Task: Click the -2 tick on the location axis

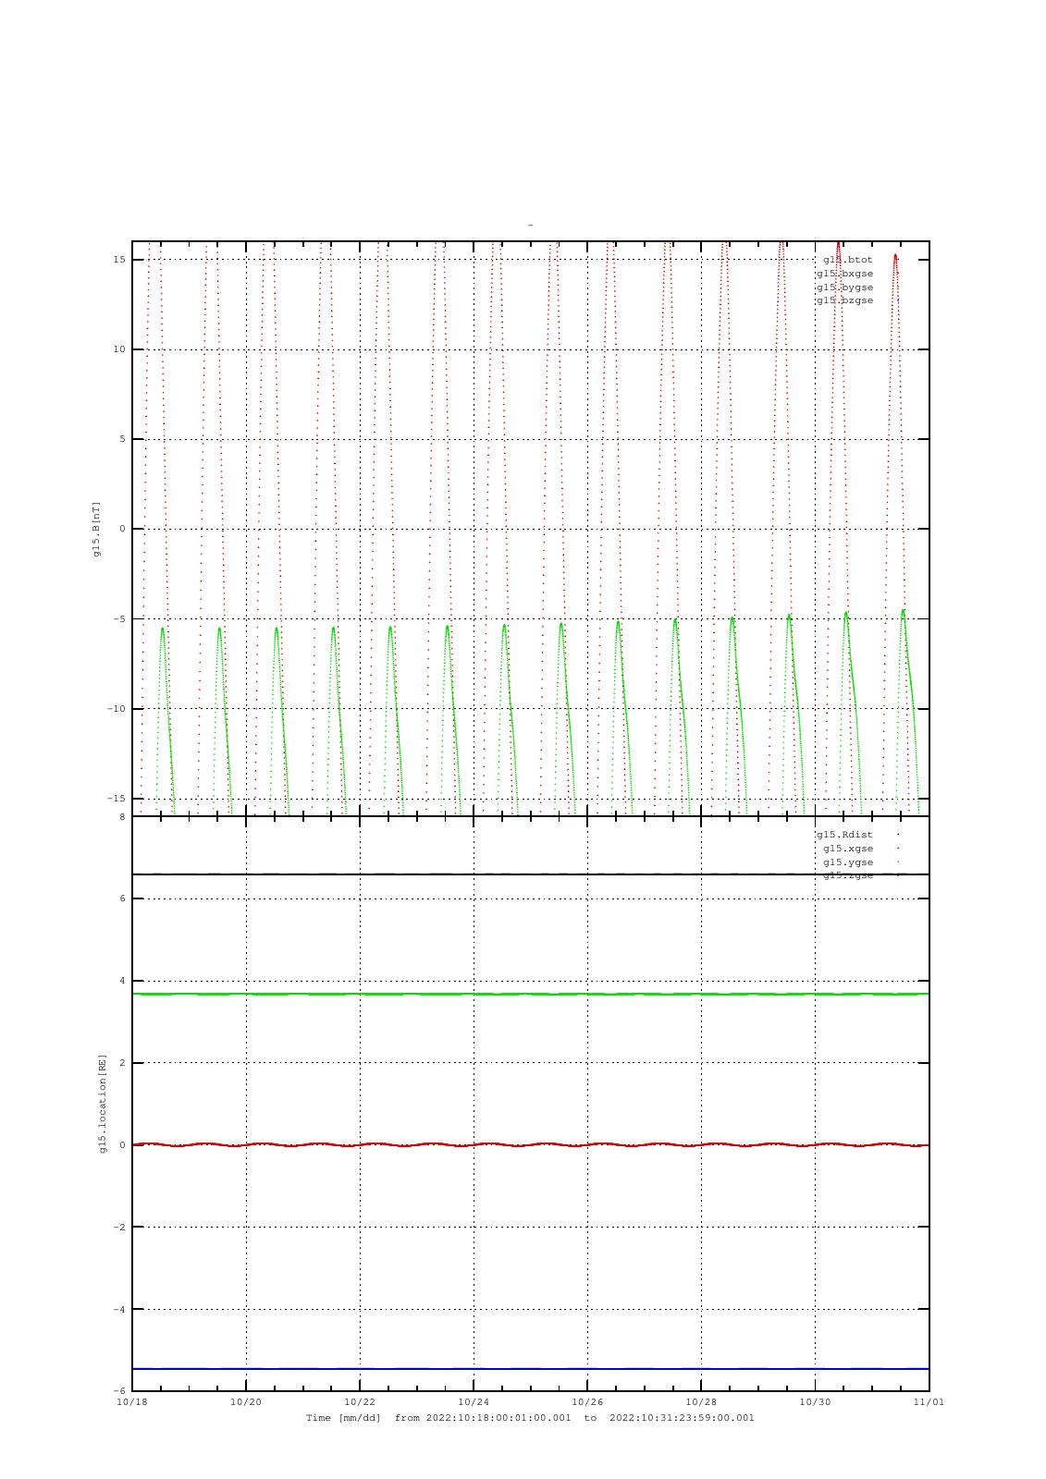Action: [119, 1228]
